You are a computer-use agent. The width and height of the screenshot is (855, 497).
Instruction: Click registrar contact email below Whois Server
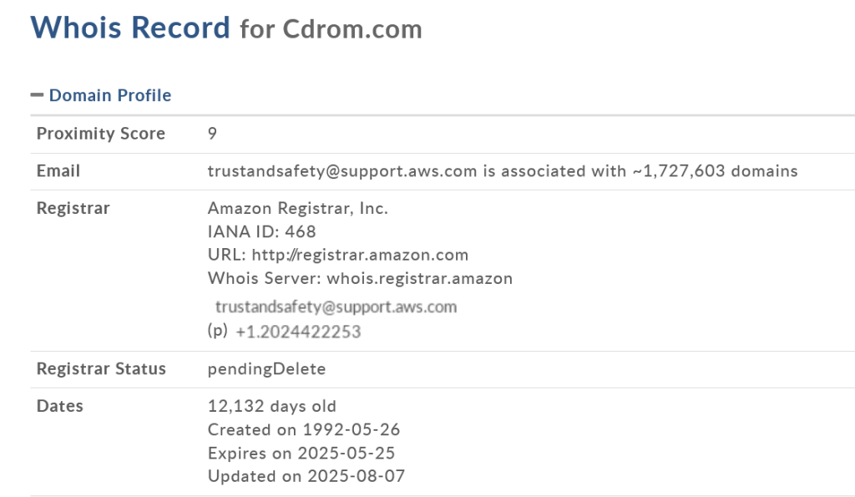point(336,307)
